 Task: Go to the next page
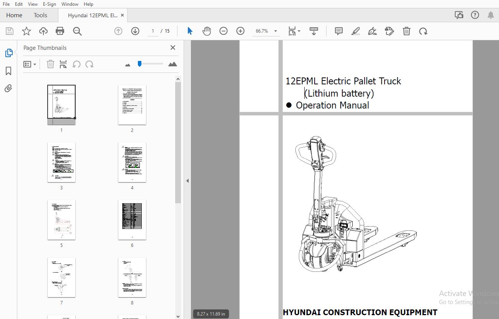pos(135,31)
